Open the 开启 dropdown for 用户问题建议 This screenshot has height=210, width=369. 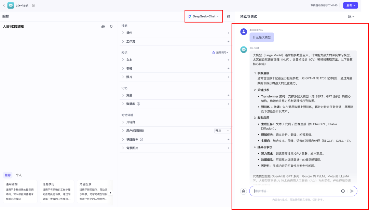(222, 130)
